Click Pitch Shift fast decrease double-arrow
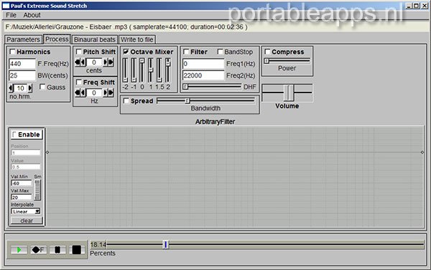This screenshot has height=270, width=431. click(x=78, y=62)
